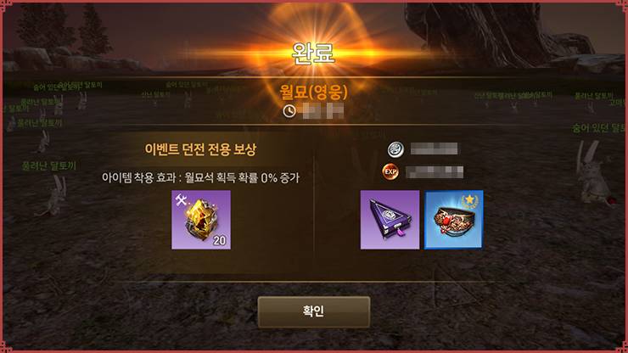Image resolution: width=628 pixels, height=353 pixels.
Task: Click the 완료 completion title
Action: pos(314,53)
